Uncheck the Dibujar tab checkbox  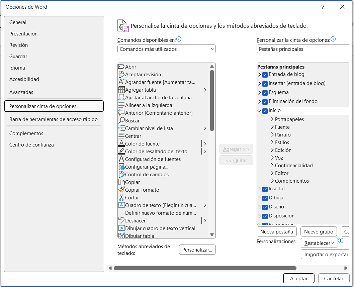pyautogui.click(x=265, y=198)
